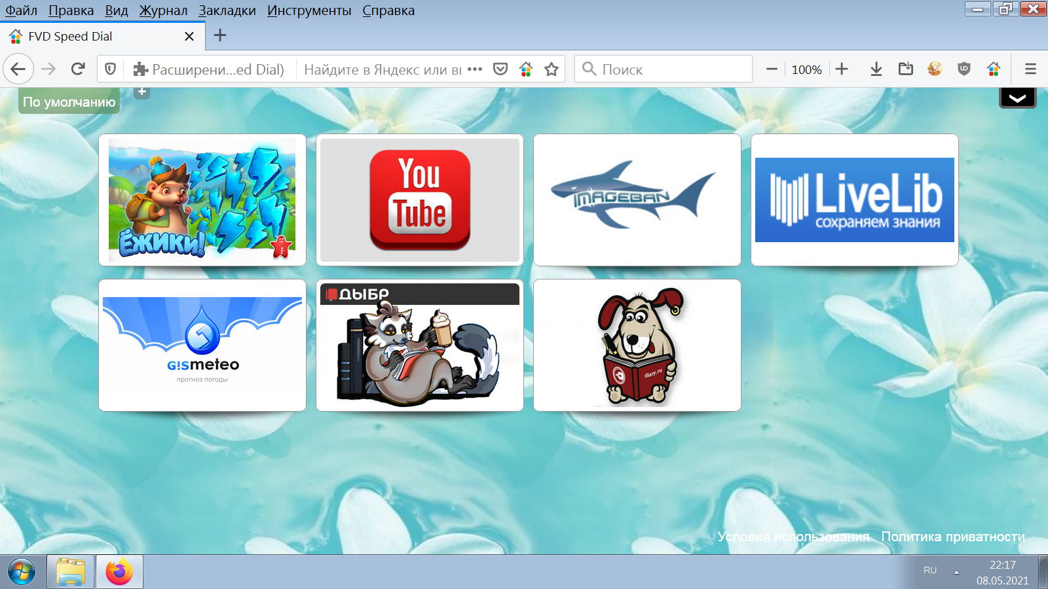Select the FVD Speed Dial tab
The height and width of the screenshot is (589, 1048).
click(103, 36)
